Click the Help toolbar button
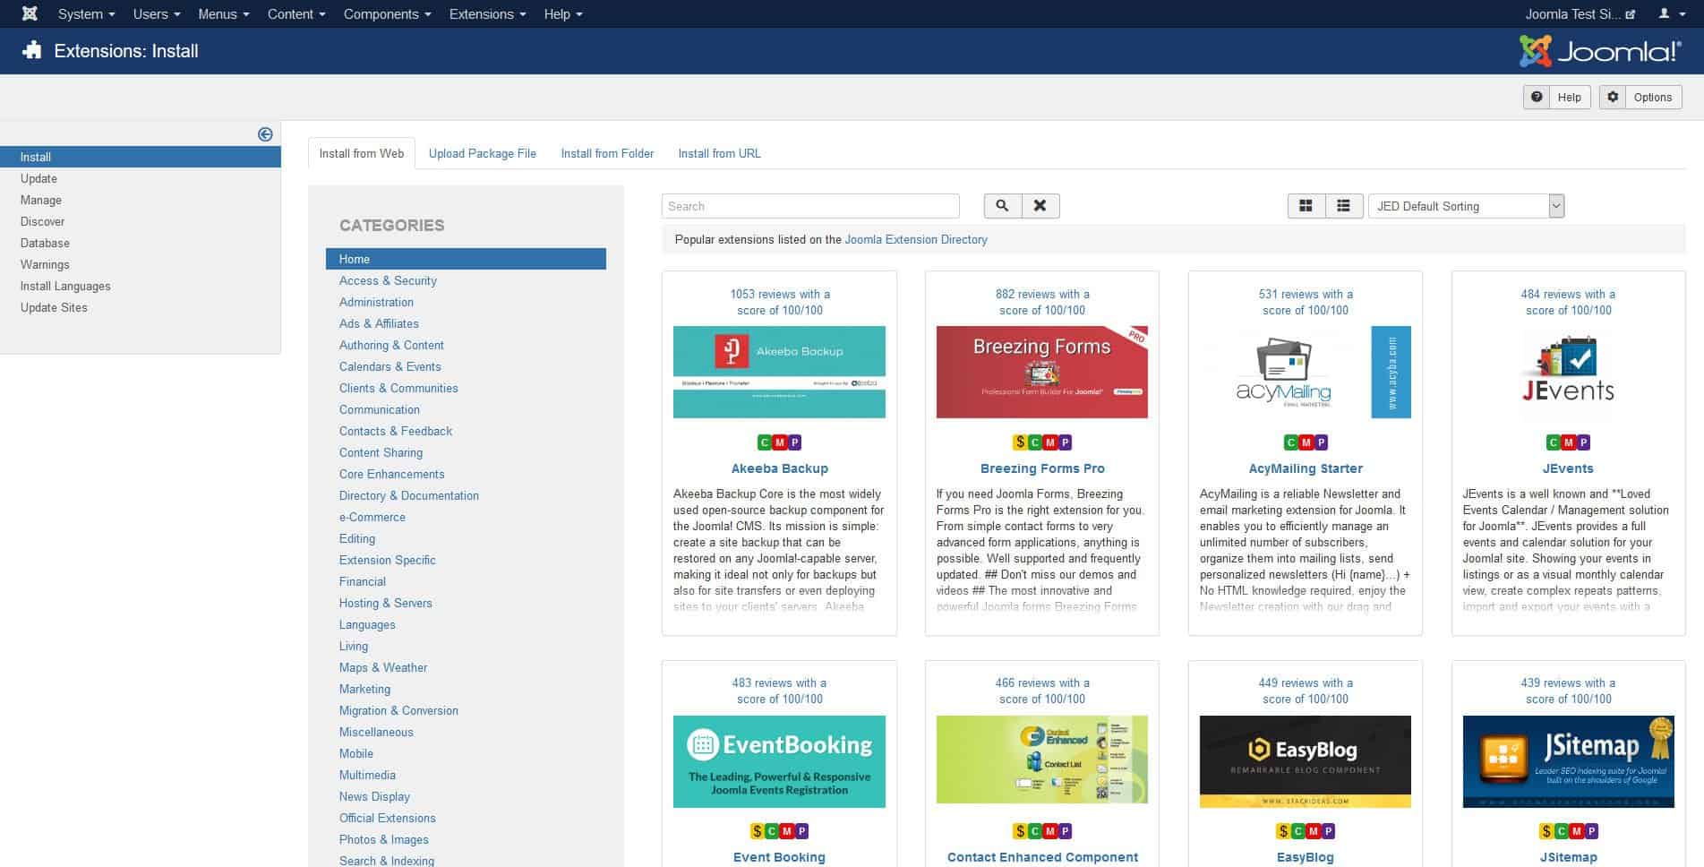1704x867 pixels. click(x=1556, y=97)
